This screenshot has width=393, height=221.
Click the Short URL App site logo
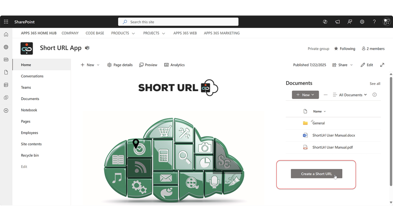click(27, 48)
